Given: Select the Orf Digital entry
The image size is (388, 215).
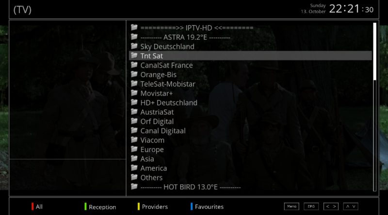Looking at the screenshot, I should tap(250, 121).
